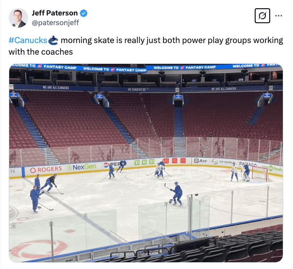Click the red Canucks logo on the ice
The height and width of the screenshot is (269, 293).
tap(38, 248)
